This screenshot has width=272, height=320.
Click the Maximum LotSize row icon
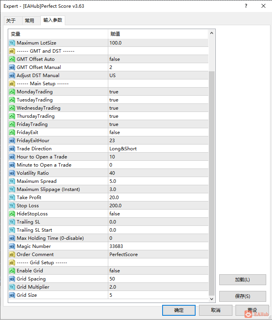point(12,43)
